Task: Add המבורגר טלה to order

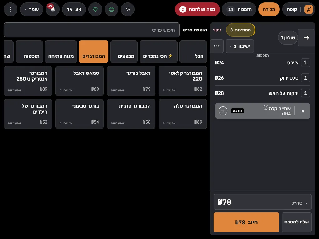Action: point(183,114)
